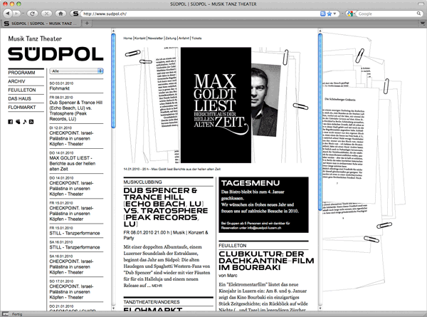Click the main content scroll-down arrow
Viewport: 427px width, 317px height.
point(320,308)
